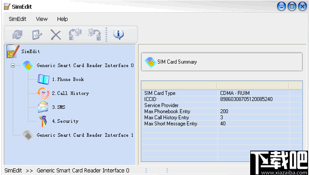This screenshot has height=175, width=309.
Task: Click the SMS envelope icon
Action: pos(43,107)
